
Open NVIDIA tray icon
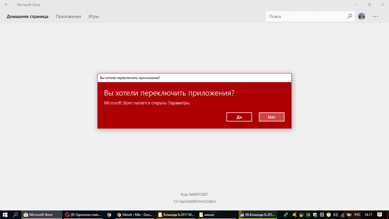coord(308,215)
